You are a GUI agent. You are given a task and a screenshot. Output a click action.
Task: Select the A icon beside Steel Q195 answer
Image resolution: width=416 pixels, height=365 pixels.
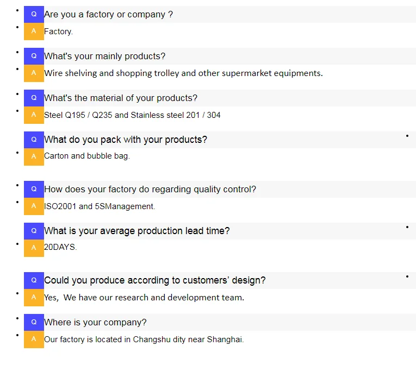(x=34, y=115)
